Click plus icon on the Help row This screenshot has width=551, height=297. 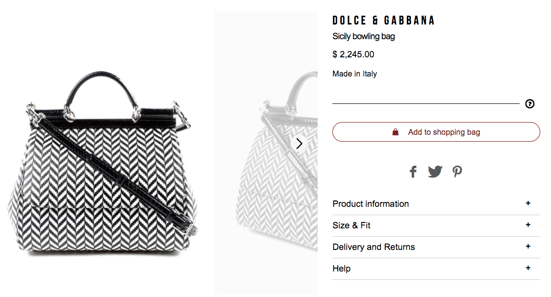pos(528,268)
